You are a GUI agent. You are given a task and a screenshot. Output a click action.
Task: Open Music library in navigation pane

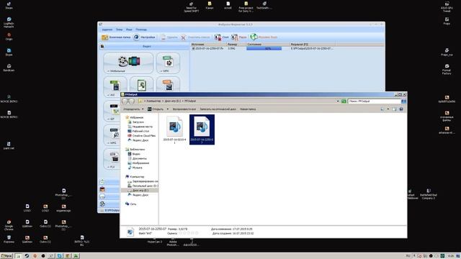click(135, 168)
